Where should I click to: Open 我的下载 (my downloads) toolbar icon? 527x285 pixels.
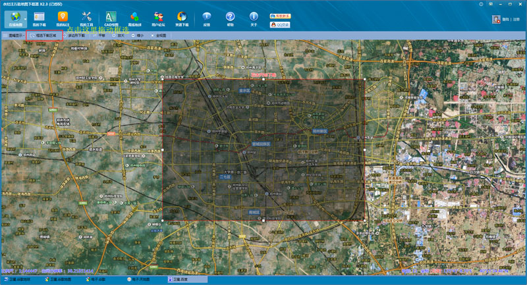pyautogui.click(x=39, y=19)
